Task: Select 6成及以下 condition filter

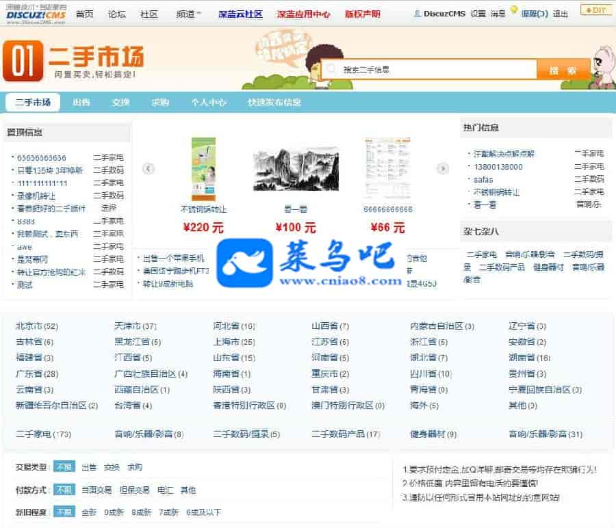Action: 203,512
